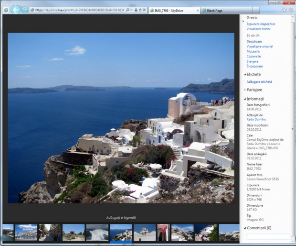Select the ocean wave thumbnail in filmstrip
This screenshot has width=296, height=246.
point(97,233)
